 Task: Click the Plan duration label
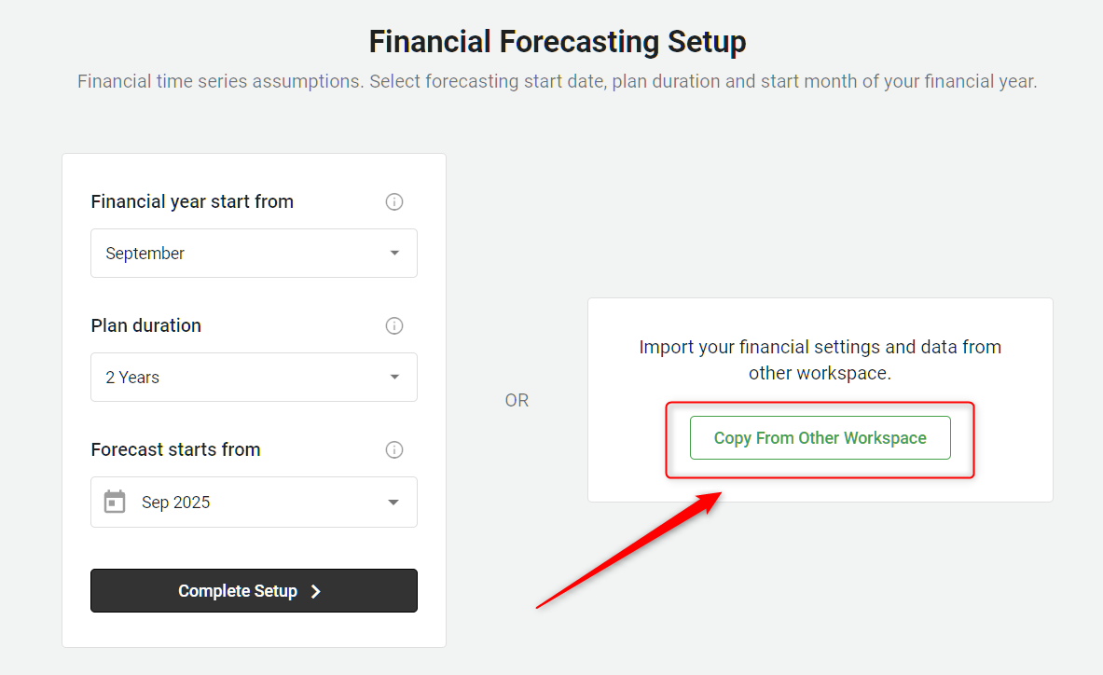[146, 325]
